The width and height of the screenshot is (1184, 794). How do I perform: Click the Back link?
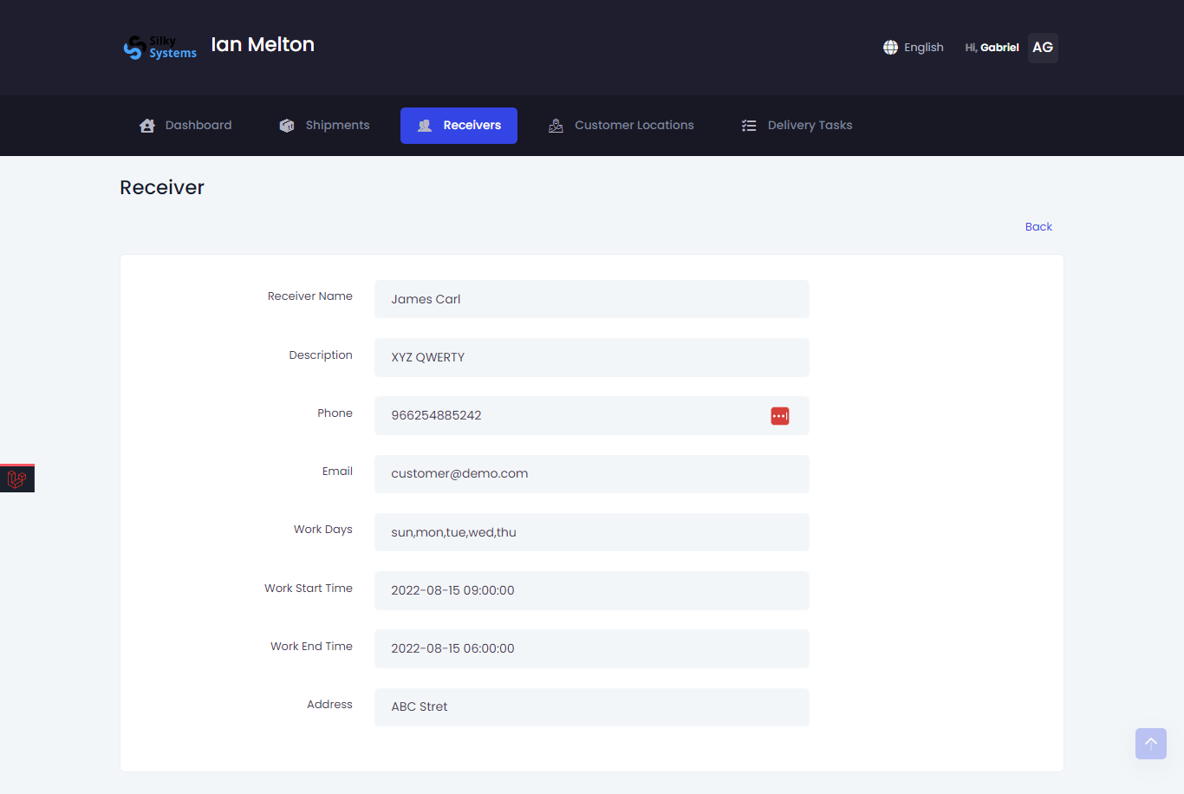(1038, 227)
